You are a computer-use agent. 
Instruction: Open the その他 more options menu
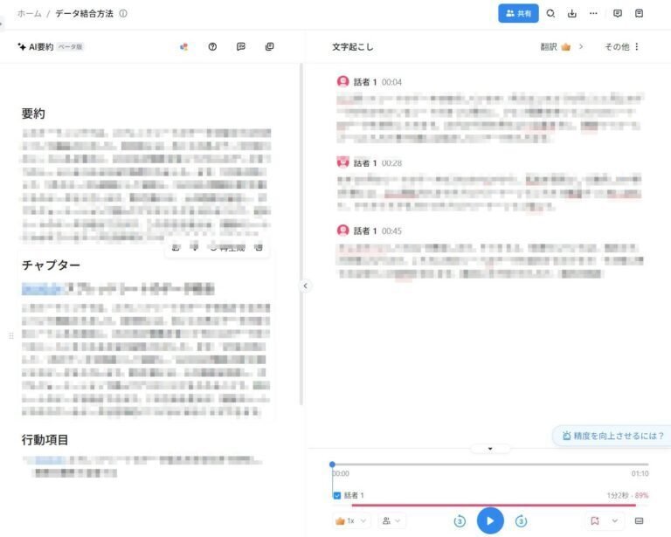click(621, 46)
